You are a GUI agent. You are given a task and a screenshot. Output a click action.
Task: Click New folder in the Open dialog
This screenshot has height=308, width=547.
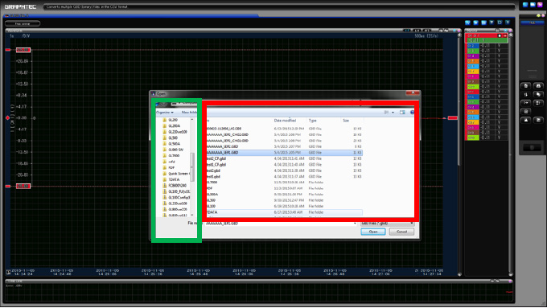189,113
